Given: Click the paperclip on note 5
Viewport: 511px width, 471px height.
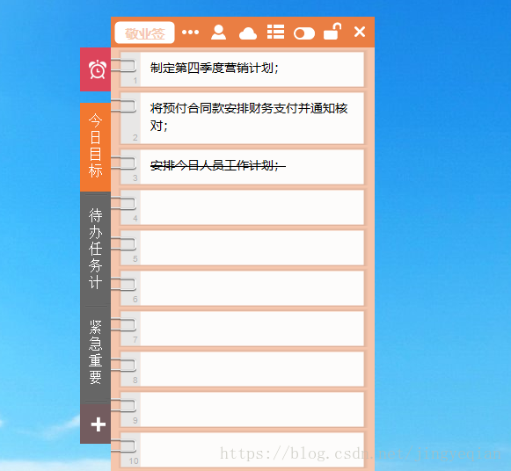Looking at the screenshot, I should (x=123, y=243).
